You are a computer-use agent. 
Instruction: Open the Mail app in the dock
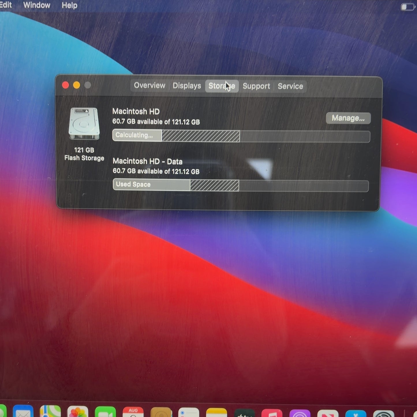[x=23, y=412]
